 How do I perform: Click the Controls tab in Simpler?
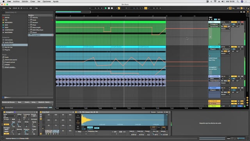pyautogui.click(x=160, y=112)
